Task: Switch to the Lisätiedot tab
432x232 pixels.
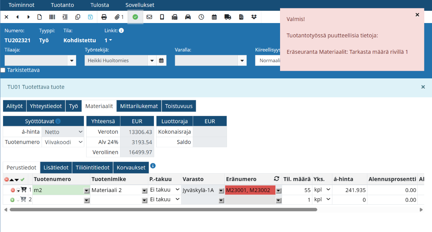Action: (56, 167)
